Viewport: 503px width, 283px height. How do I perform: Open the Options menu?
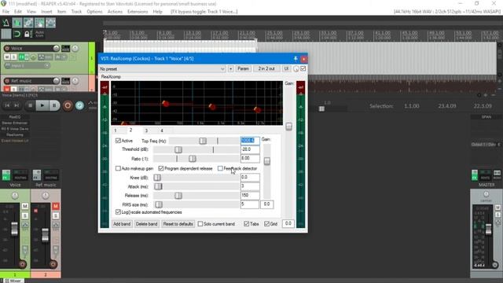tap(94, 12)
